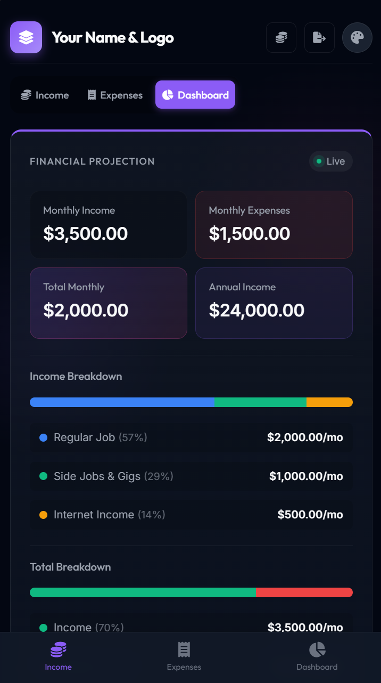The width and height of the screenshot is (381, 683).
Task: Select the Monthly Income card
Action: click(109, 225)
